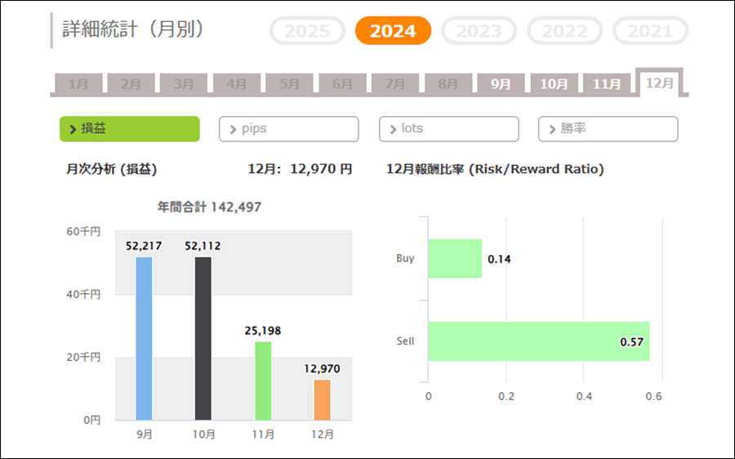The width and height of the screenshot is (735, 459).
Task: Select the 2025 year button
Action: 307,31
